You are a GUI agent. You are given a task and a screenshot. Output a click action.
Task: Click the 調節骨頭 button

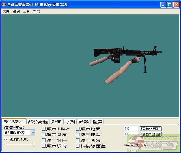point(151,134)
